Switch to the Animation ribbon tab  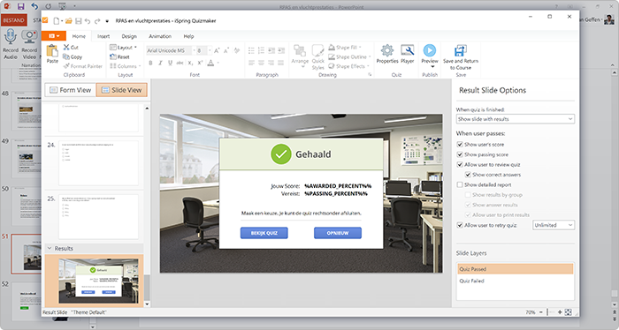pyautogui.click(x=160, y=36)
